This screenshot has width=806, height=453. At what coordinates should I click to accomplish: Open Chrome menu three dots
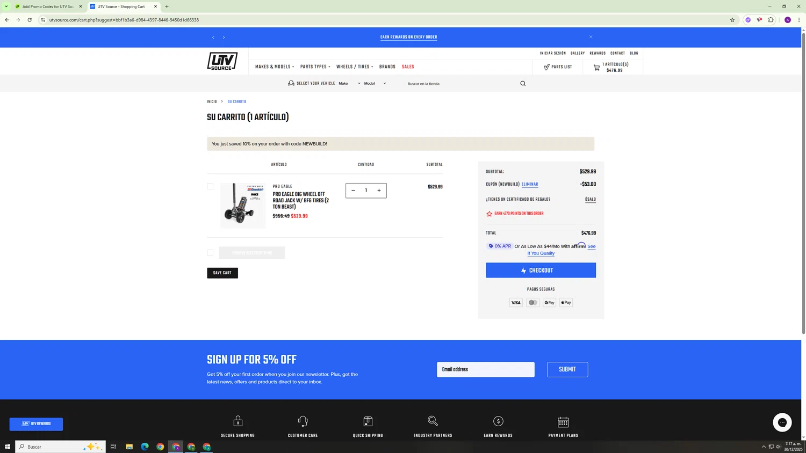tap(799, 20)
